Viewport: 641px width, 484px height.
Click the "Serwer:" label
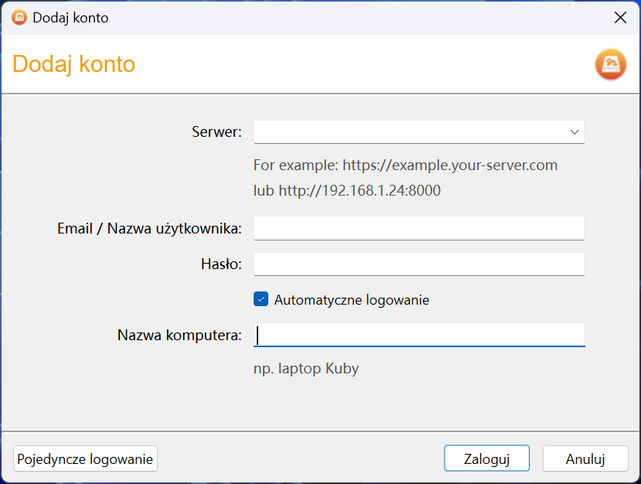tap(217, 132)
